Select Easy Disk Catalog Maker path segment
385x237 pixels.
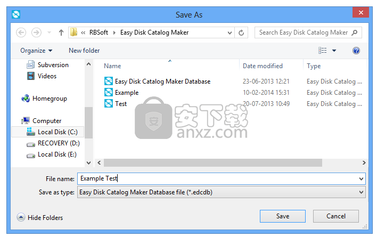(154, 32)
